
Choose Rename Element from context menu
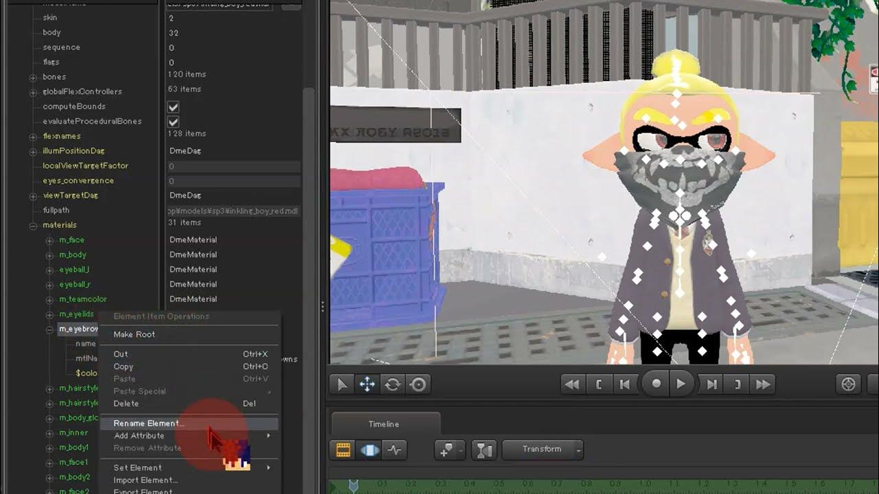[148, 423]
